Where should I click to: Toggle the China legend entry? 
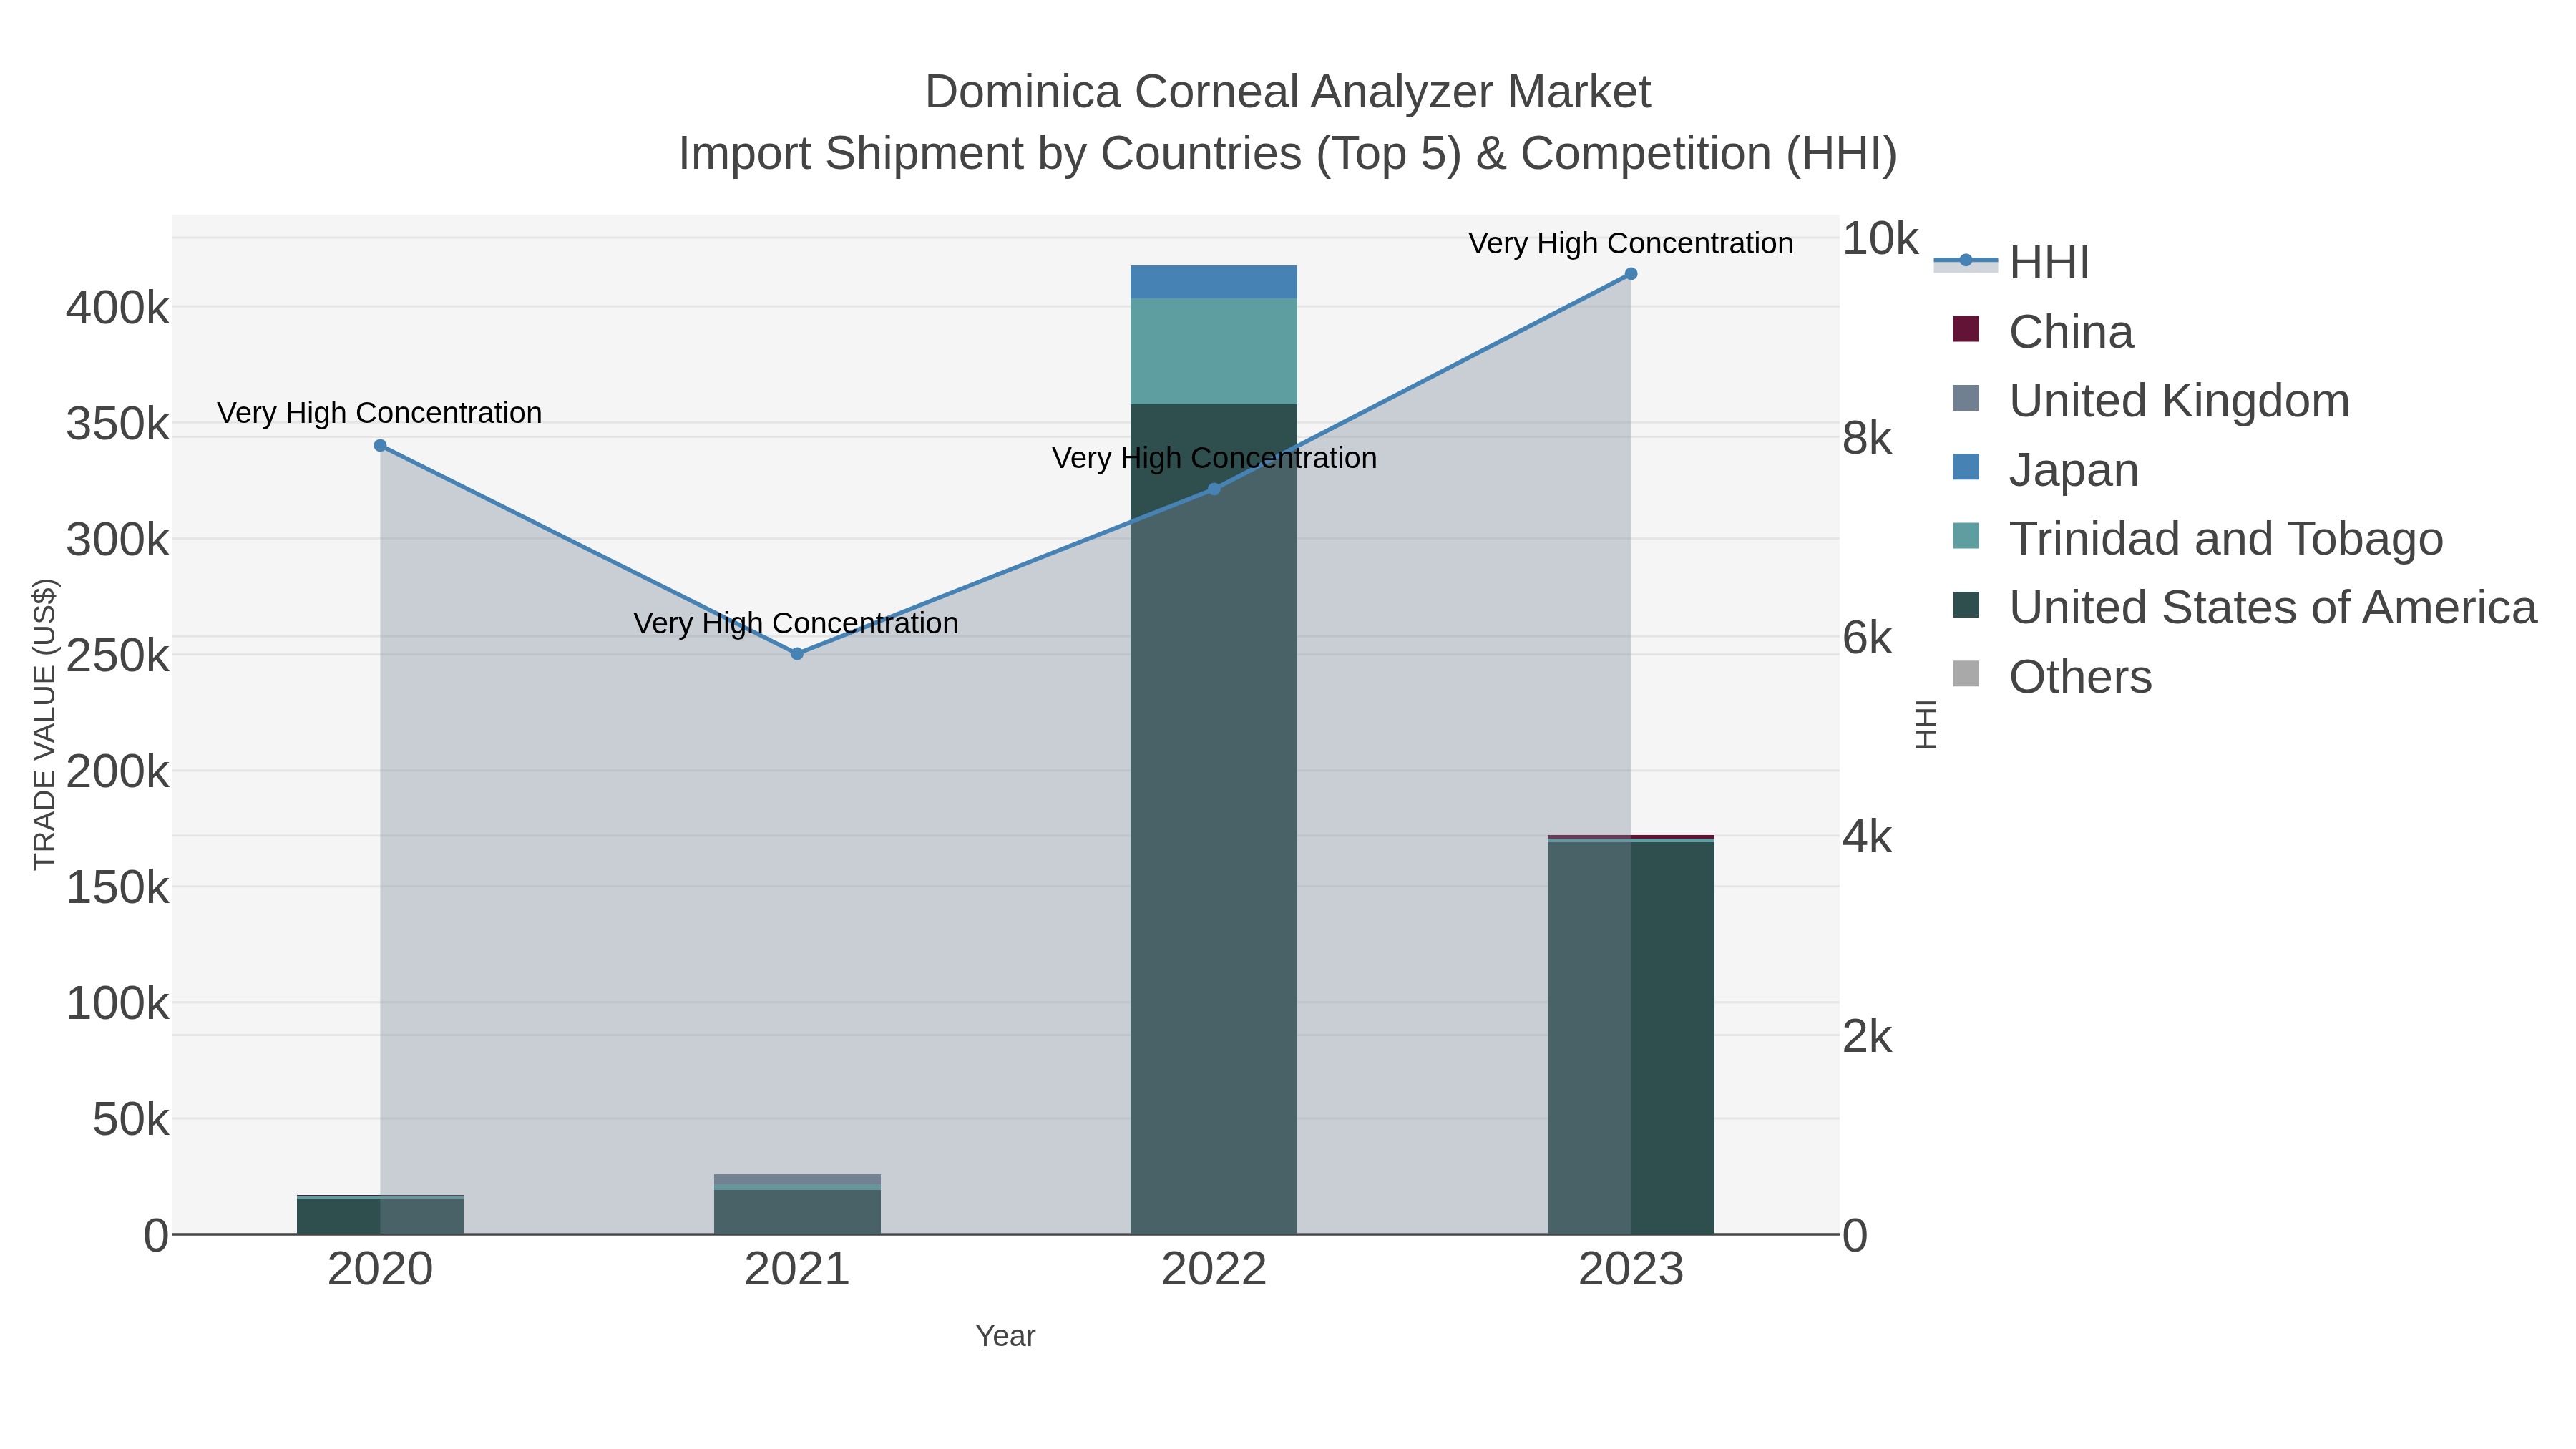coord(2043,332)
